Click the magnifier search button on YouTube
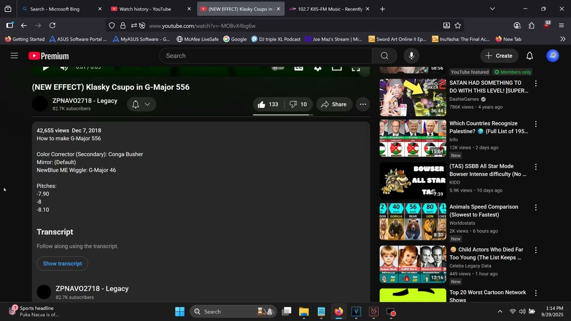571x321 pixels. tap(385, 56)
